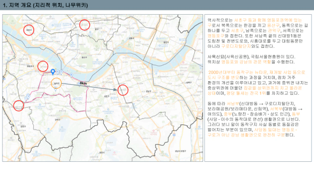
Task: Click the pin cluster above the bottom-left red circle
Action: click(27, 97)
